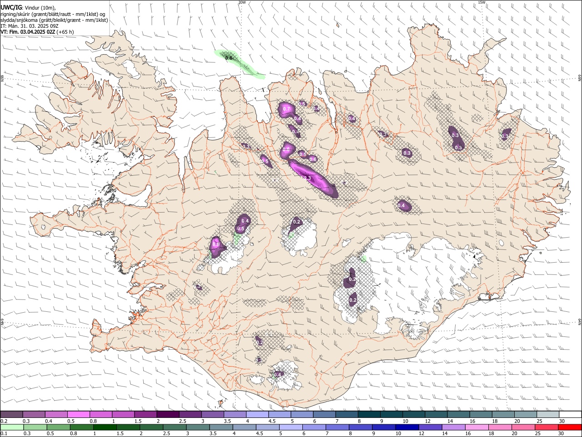Pick the bright pink 0.5 swatch in upper legend
The width and height of the screenshot is (582, 437).
click(78, 415)
